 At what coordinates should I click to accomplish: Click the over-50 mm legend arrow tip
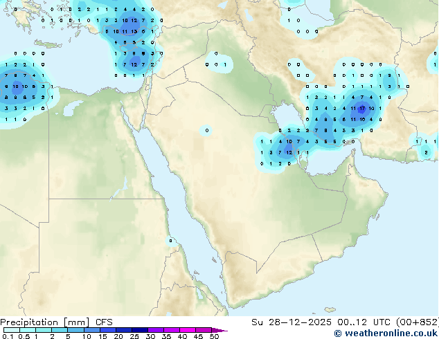pos(219,330)
